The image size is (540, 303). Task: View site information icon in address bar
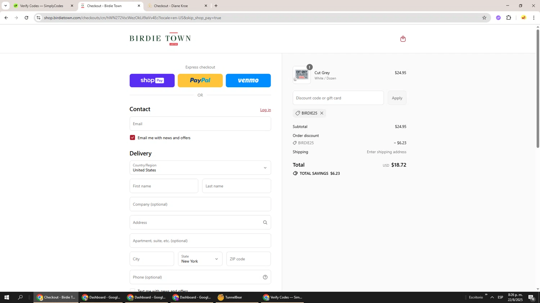pos(39,18)
